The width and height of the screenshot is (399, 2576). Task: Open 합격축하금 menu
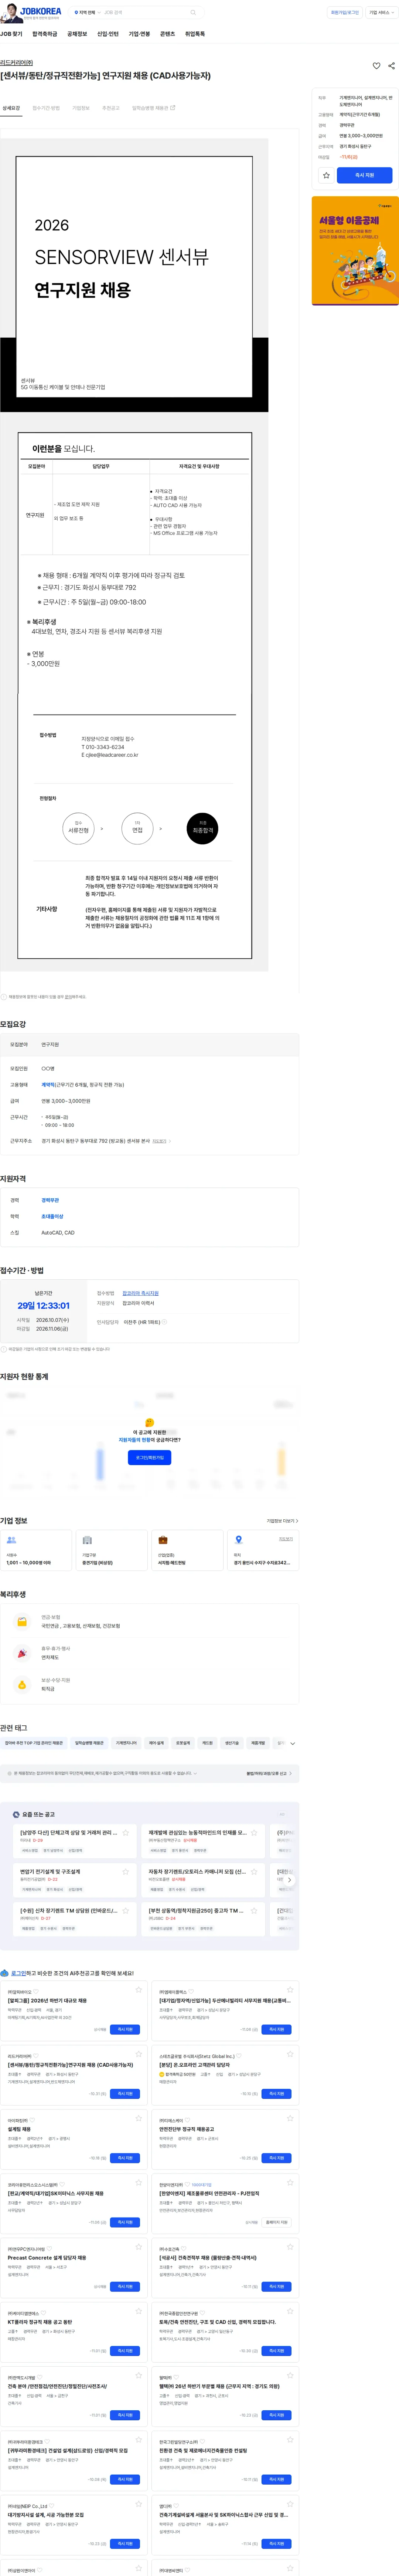(45, 34)
